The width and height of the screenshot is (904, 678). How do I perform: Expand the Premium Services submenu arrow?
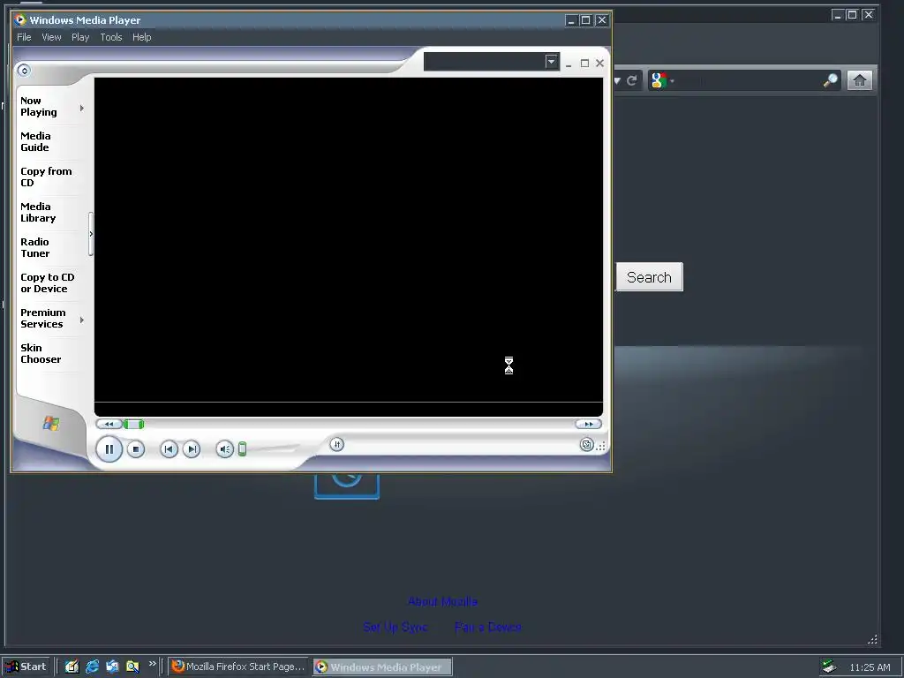[x=82, y=320]
